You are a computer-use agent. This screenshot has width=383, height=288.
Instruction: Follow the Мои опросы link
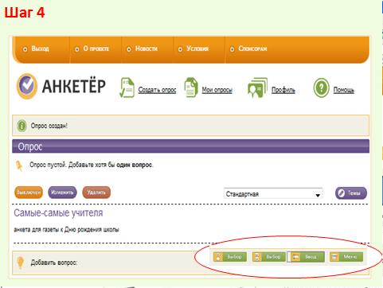(x=217, y=90)
